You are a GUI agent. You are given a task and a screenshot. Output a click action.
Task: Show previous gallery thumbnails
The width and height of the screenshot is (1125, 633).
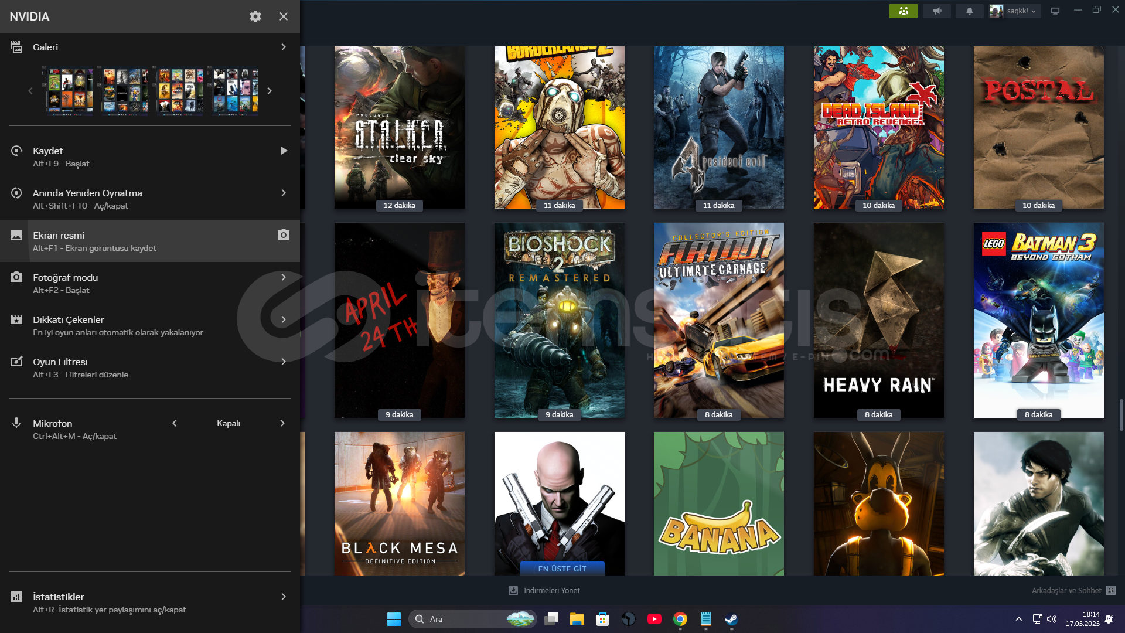[x=30, y=91]
